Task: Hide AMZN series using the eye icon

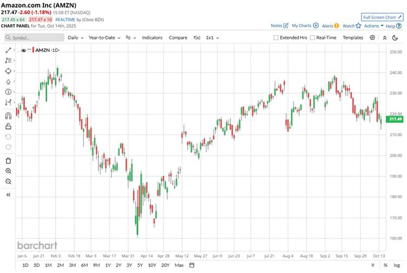Action: click(x=23, y=50)
